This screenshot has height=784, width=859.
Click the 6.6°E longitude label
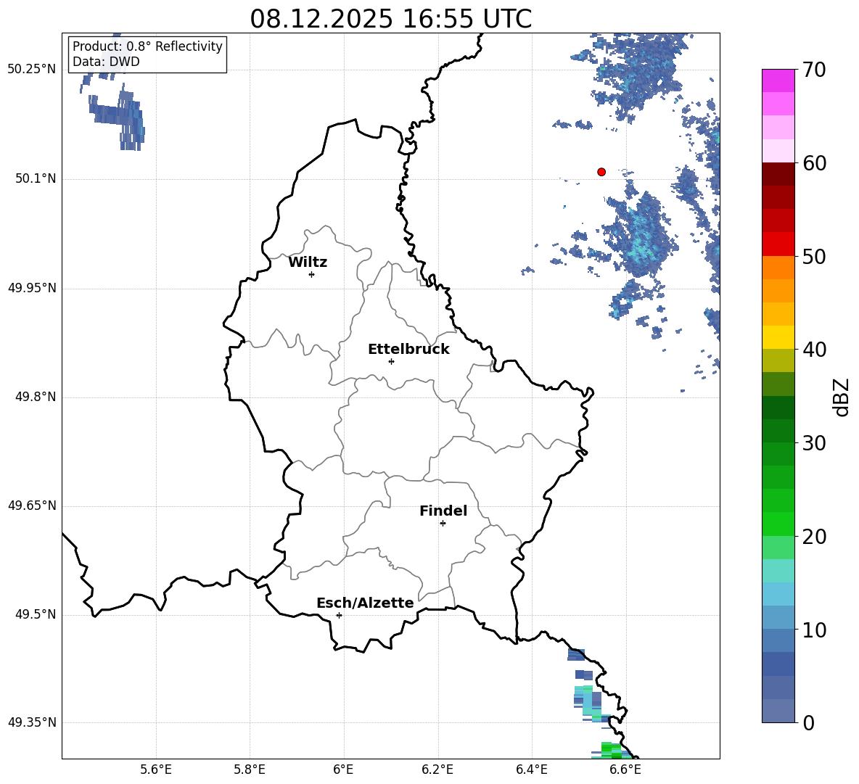point(625,769)
